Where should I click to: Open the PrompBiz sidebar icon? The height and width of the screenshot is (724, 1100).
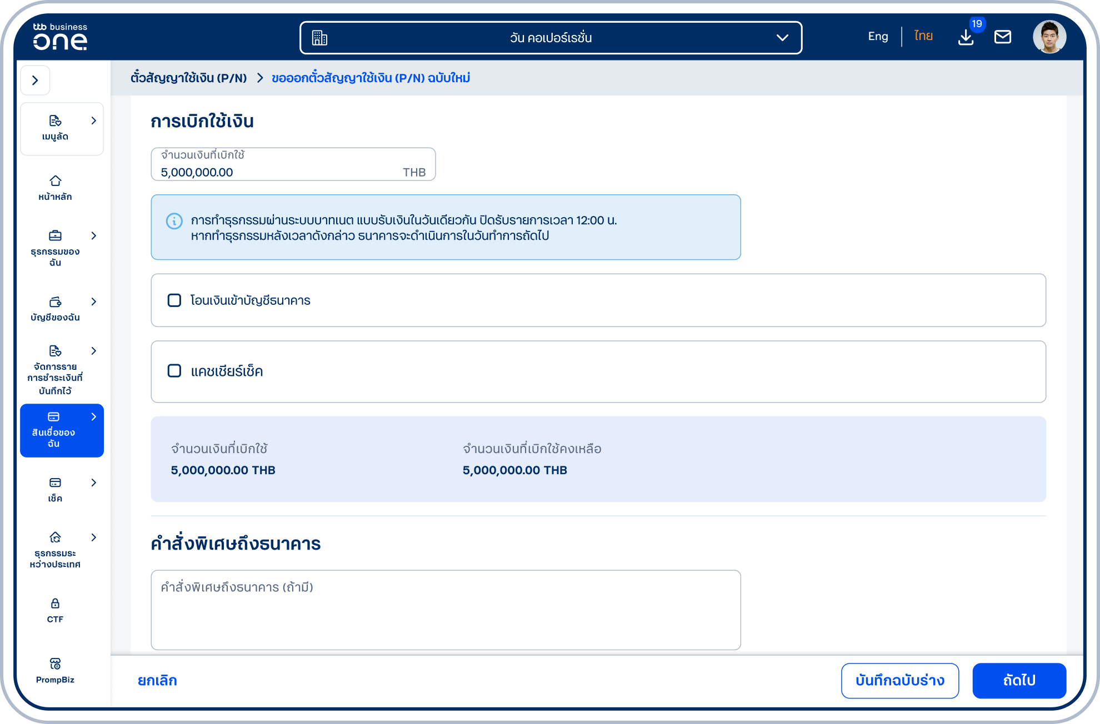55,664
